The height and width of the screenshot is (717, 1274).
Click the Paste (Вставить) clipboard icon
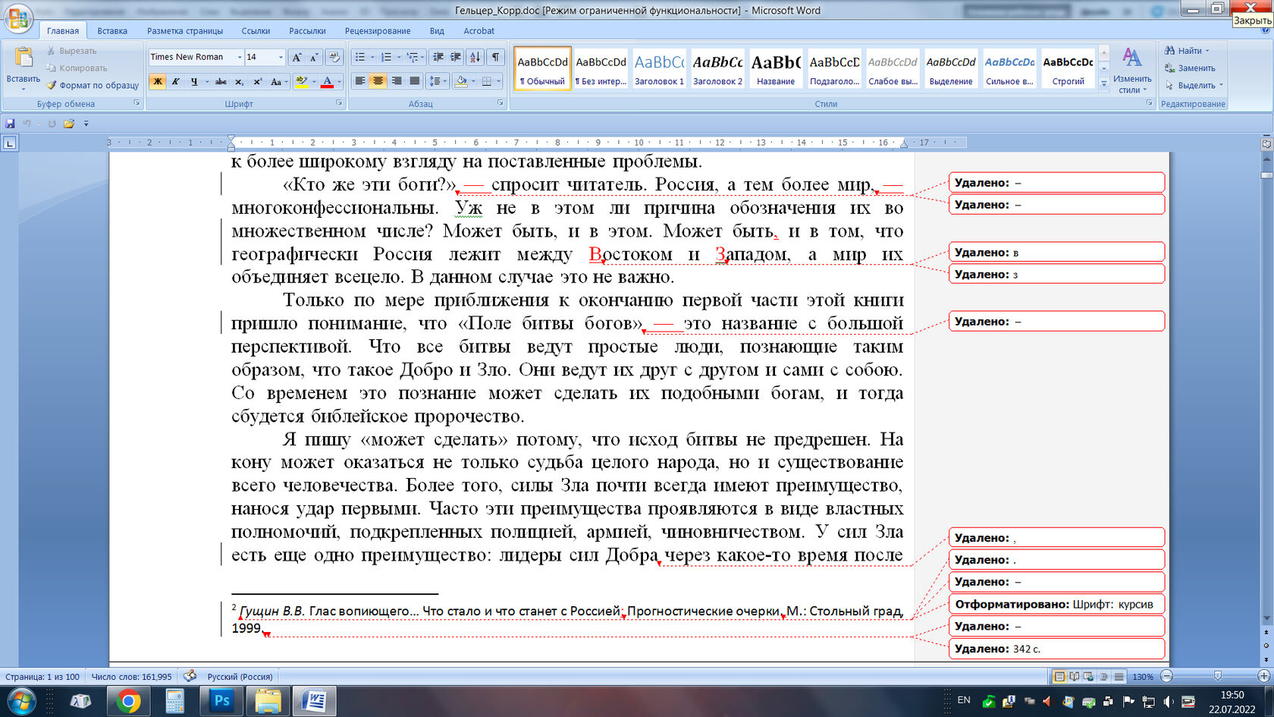click(24, 58)
